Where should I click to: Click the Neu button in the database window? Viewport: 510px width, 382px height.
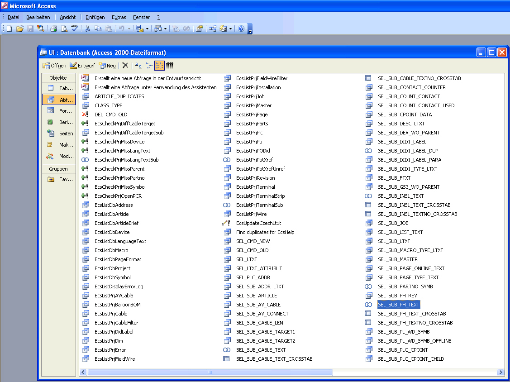pos(107,66)
